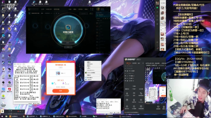Viewport: 211px width, 118px height.
Task: Launch KuwPlayer tool icon in streaming toolbox
Action: coord(141,100)
